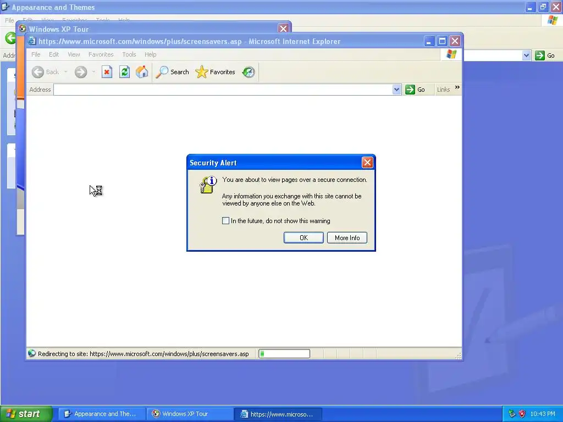Click the green Back arrow in Appearance and Themes
563x422 pixels.
coord(10,38)
